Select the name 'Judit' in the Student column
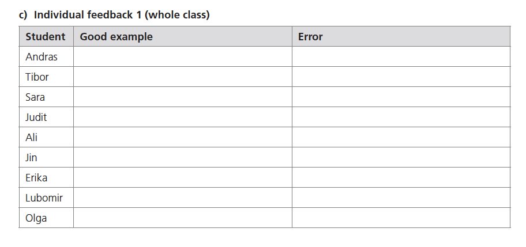The height and width of the screenshot is (247, 526). (36, 117)
